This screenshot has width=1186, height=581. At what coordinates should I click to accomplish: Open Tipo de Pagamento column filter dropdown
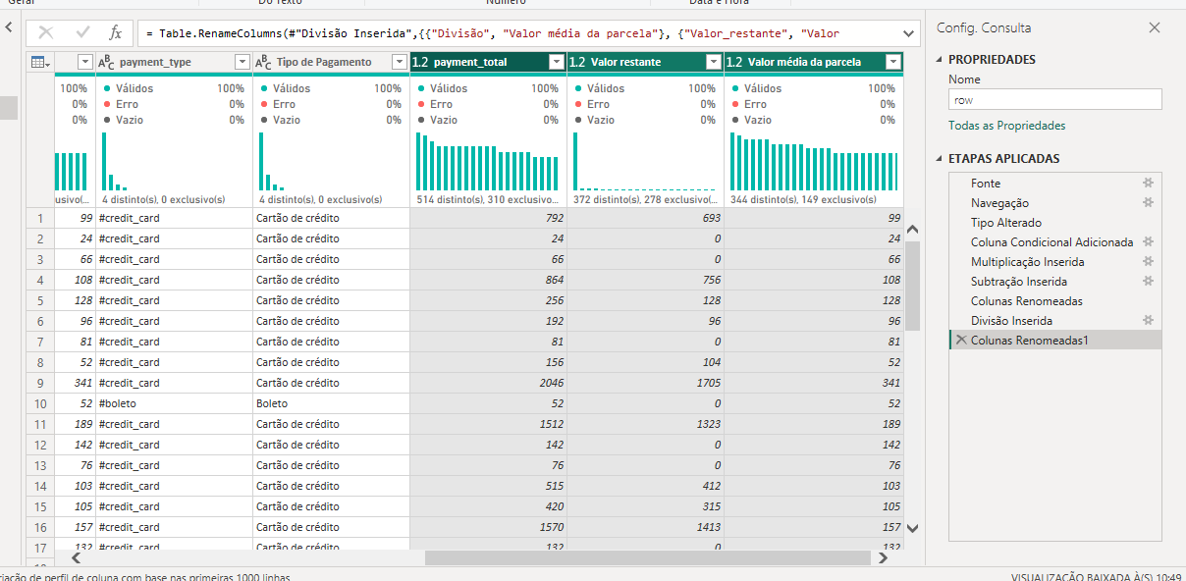point(400,62)
